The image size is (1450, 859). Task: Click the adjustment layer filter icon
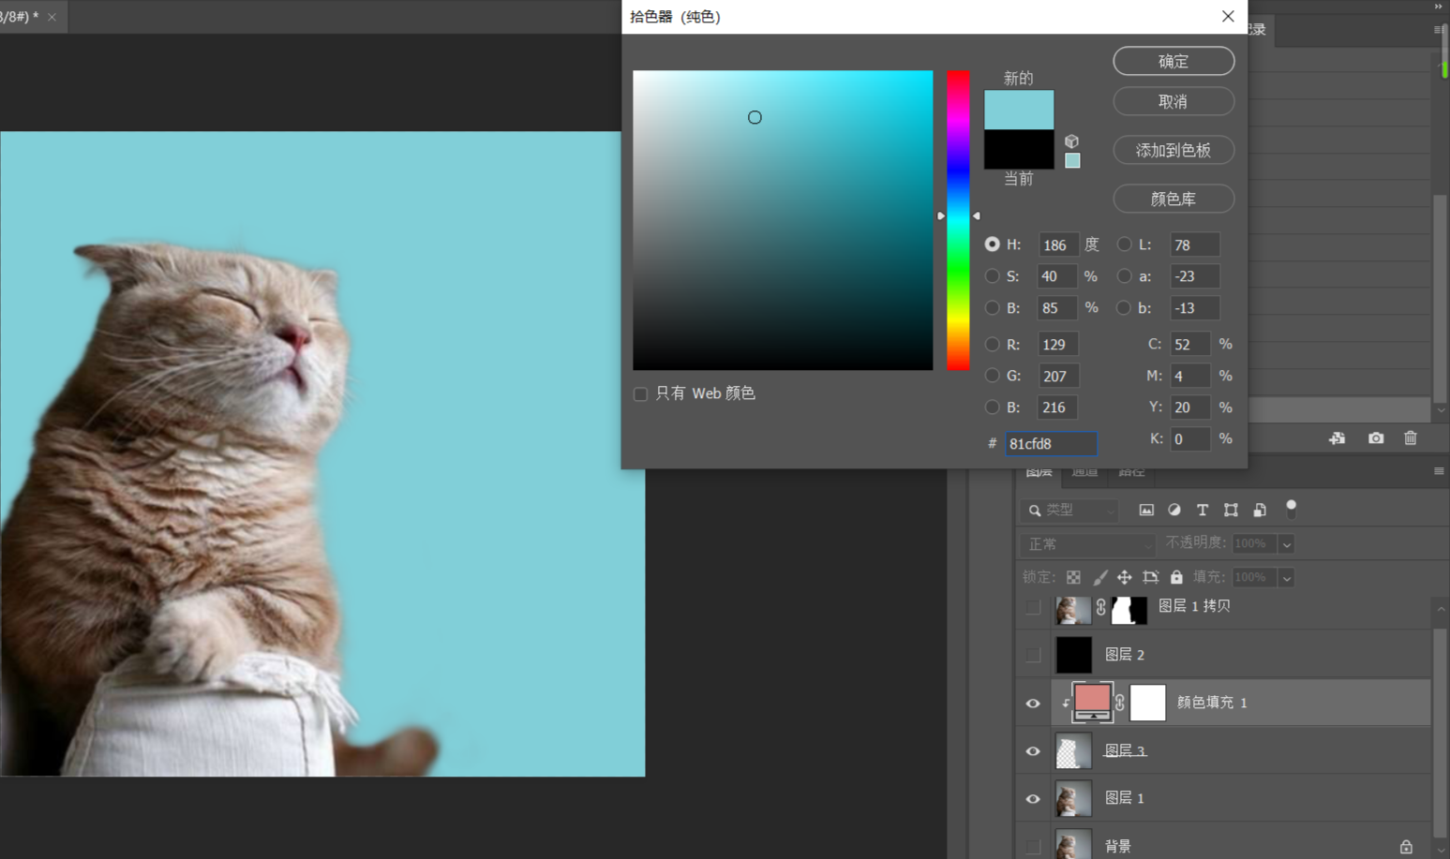(x=1174, y=510)
